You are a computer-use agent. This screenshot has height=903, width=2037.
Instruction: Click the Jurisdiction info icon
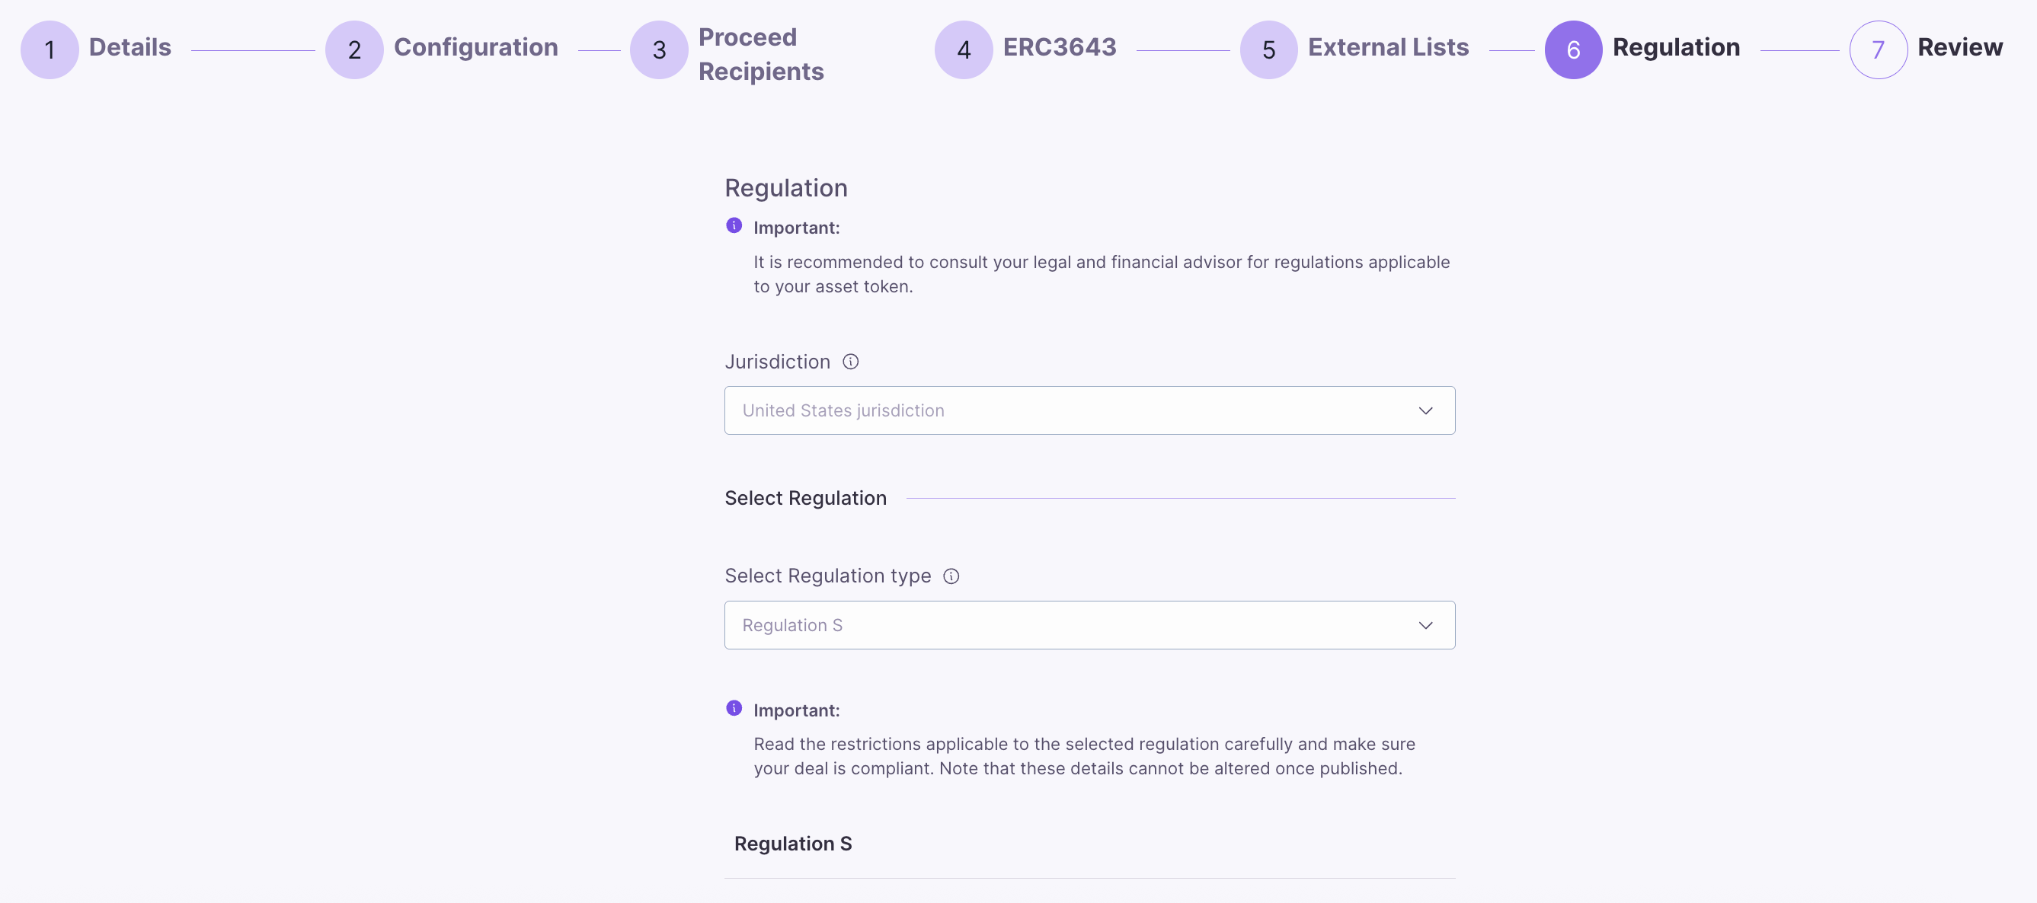pos(850,362)
